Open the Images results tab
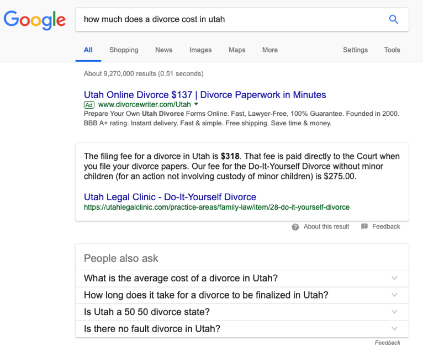 pyautogui.click(x=200, y=50)
